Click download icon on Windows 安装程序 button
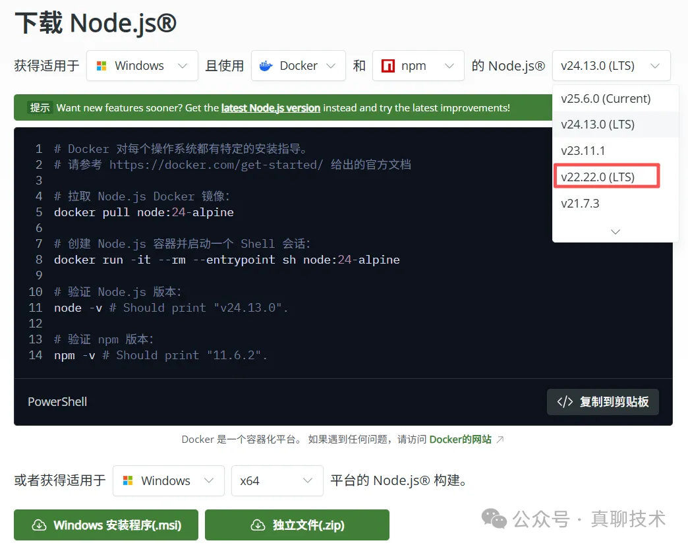The width and height of the screenshot is (688, 547). (39, 525)
